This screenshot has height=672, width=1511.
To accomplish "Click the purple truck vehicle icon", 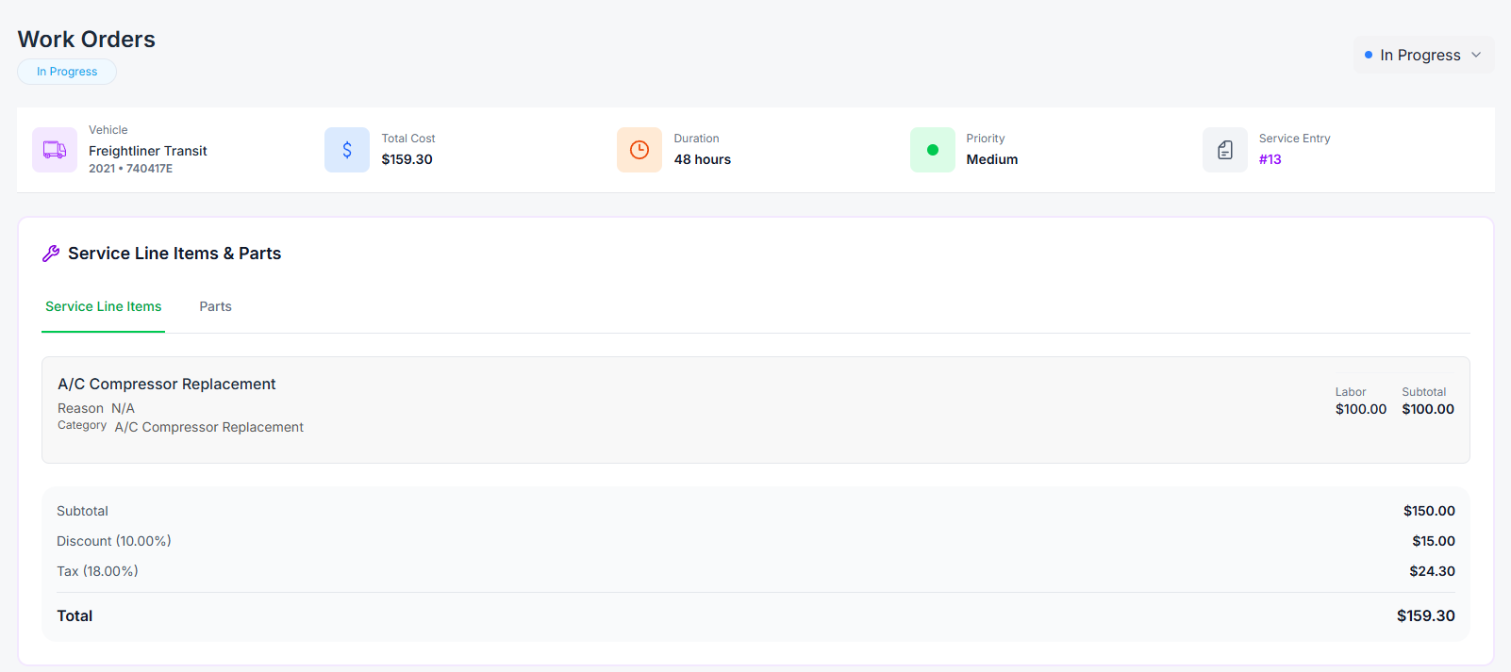I will point(55,150).
